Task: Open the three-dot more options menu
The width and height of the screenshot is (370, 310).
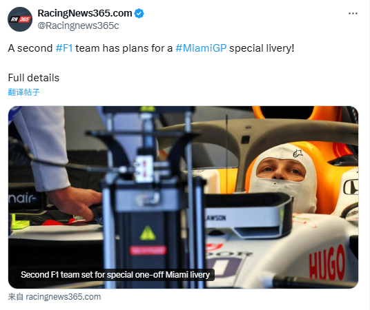Action: 353,13
